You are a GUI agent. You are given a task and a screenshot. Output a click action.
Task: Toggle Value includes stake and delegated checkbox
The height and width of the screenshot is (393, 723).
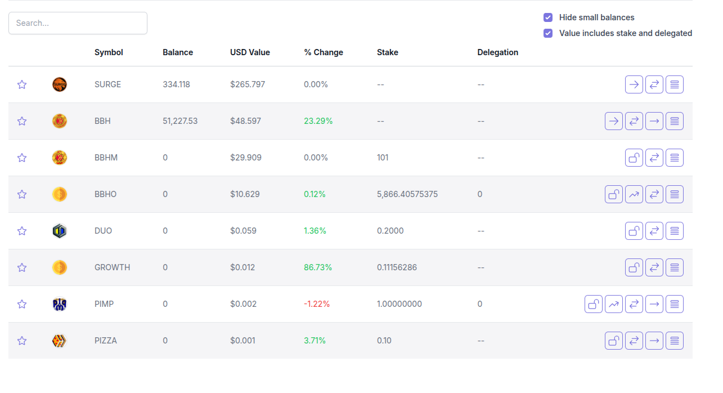(x=548, y=33)
